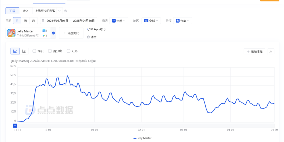Download chart data icon

point(271,52)
